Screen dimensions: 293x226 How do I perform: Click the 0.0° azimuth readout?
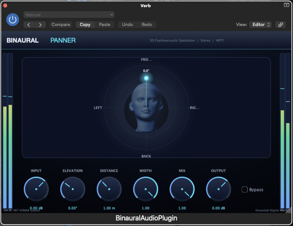[146, 71]
